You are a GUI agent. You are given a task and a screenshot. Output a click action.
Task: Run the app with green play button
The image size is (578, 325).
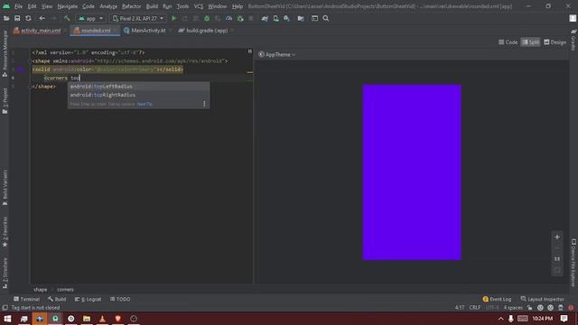point(174,18)
